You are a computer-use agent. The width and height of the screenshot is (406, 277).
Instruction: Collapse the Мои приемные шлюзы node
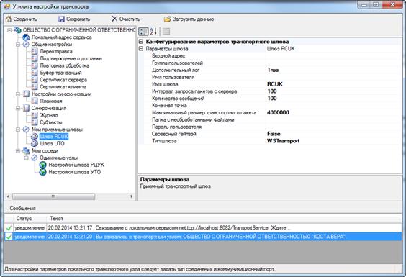click(x=18, y=130)
